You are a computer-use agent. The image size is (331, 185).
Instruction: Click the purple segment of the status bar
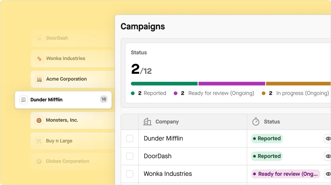click(232, 84)
